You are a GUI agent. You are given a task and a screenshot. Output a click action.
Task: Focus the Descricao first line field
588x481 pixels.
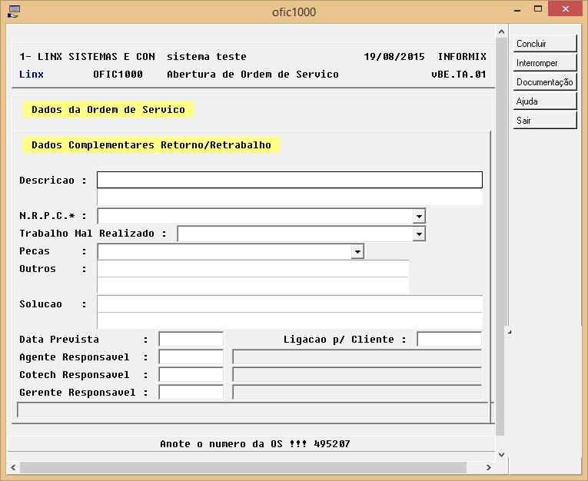click(290, 180)
